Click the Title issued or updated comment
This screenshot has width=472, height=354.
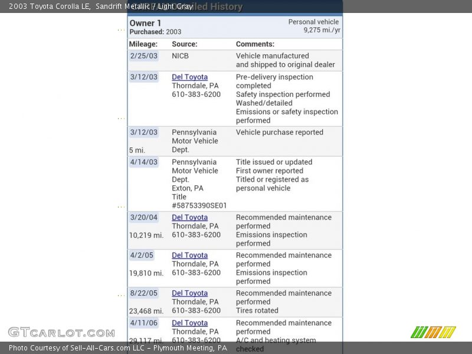[274, 162]
